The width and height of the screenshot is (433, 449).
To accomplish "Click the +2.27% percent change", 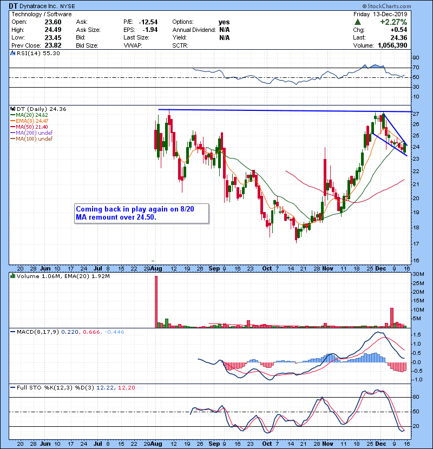I will pos(393,22).
